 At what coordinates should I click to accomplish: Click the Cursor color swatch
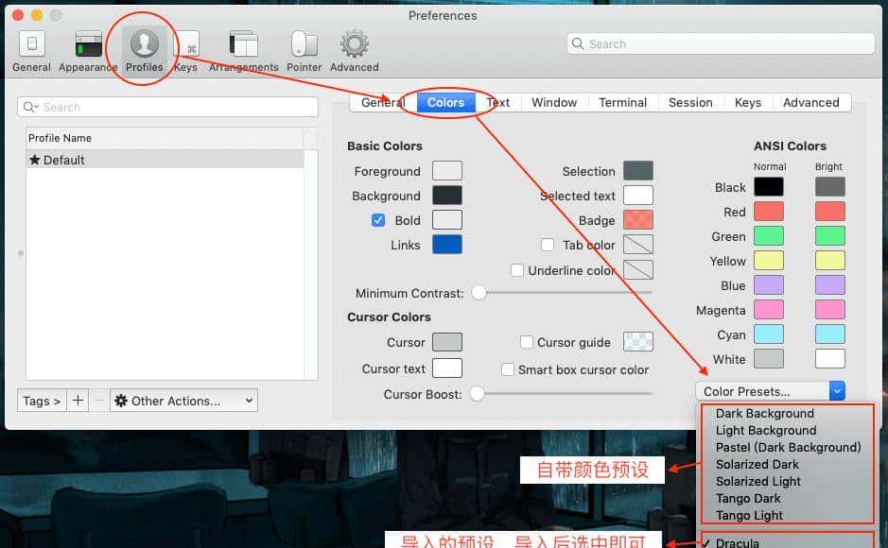(x=446, y=342)
